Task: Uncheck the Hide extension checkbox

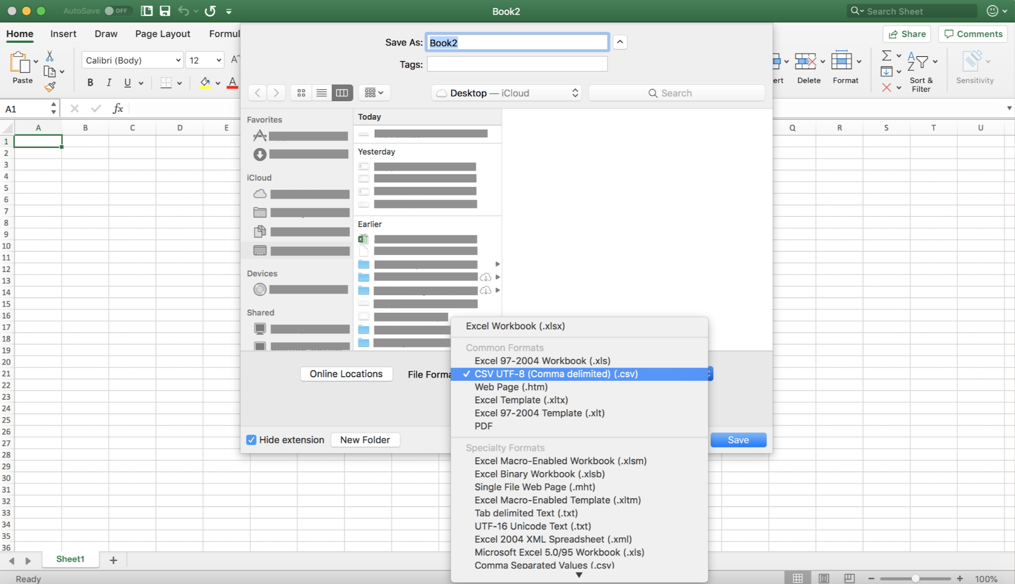Action: pos(251,440)
